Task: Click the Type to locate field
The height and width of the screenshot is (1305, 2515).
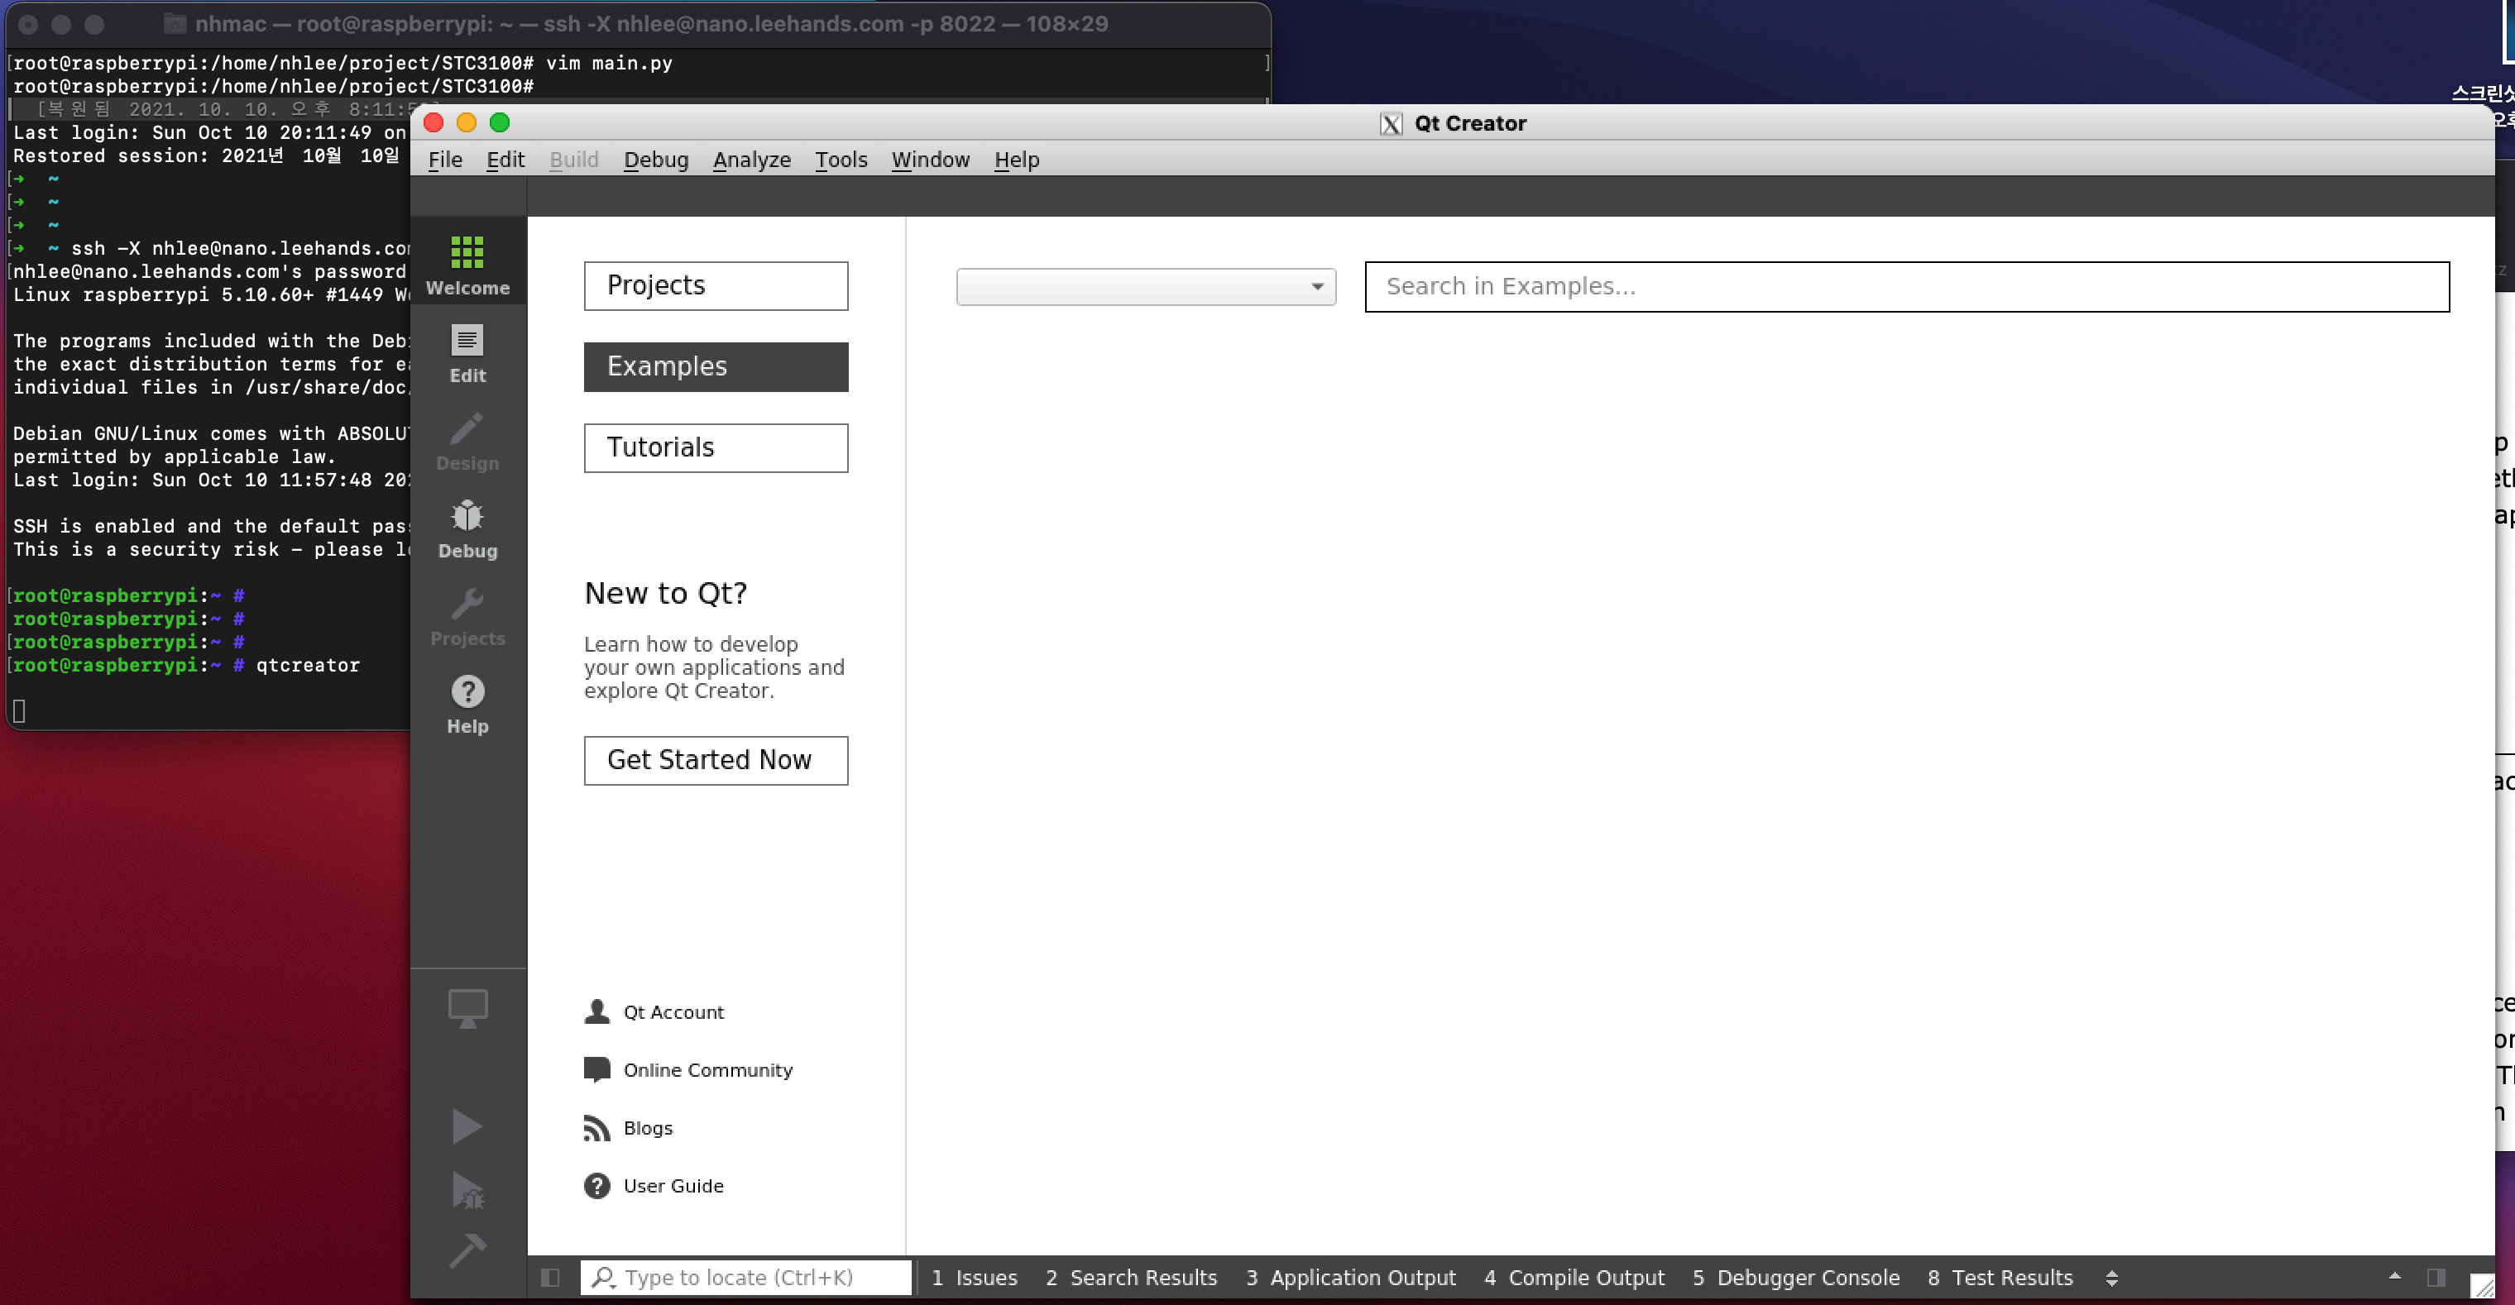Action: tap(746, 1278)
